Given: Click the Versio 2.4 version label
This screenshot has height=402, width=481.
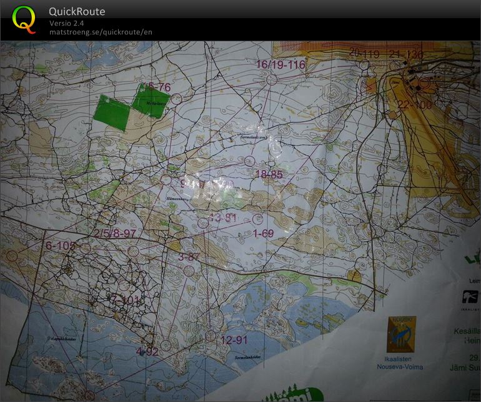Looking at the screenshot, I should point(67,23).
